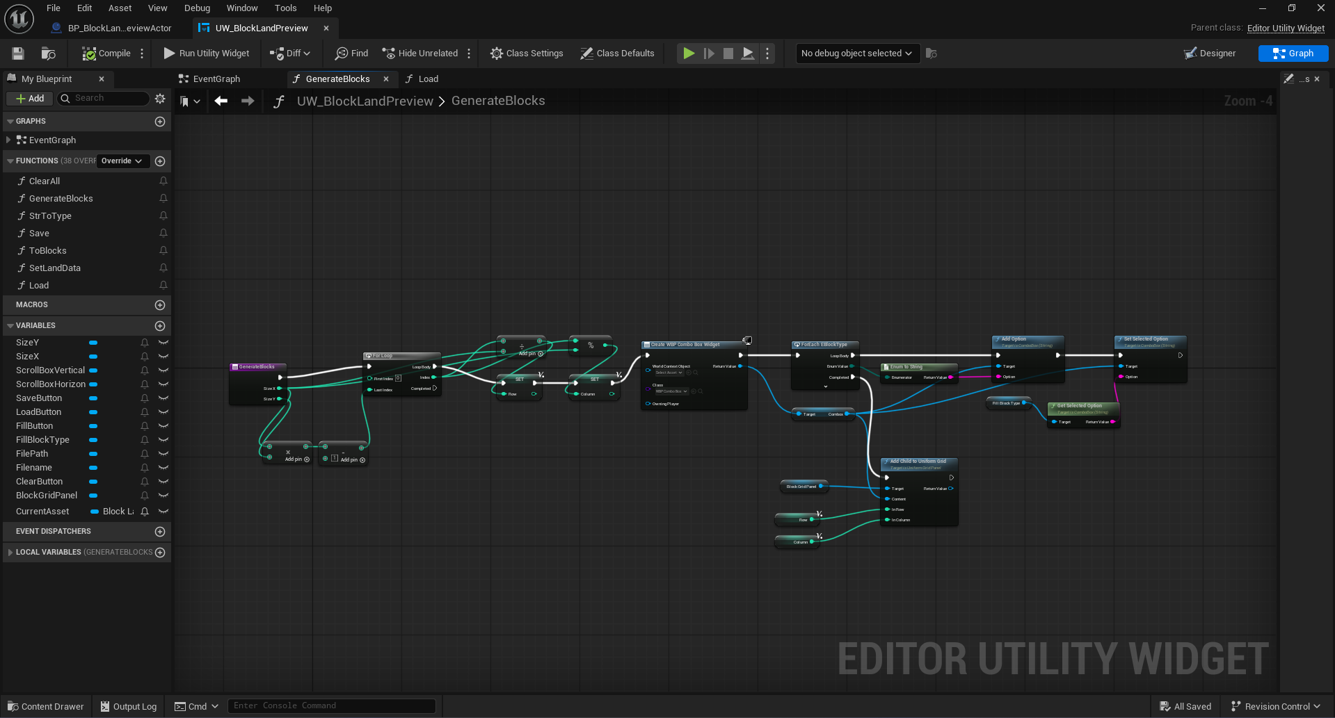
Task: Expand the Local Variables section
Action: 10,553
